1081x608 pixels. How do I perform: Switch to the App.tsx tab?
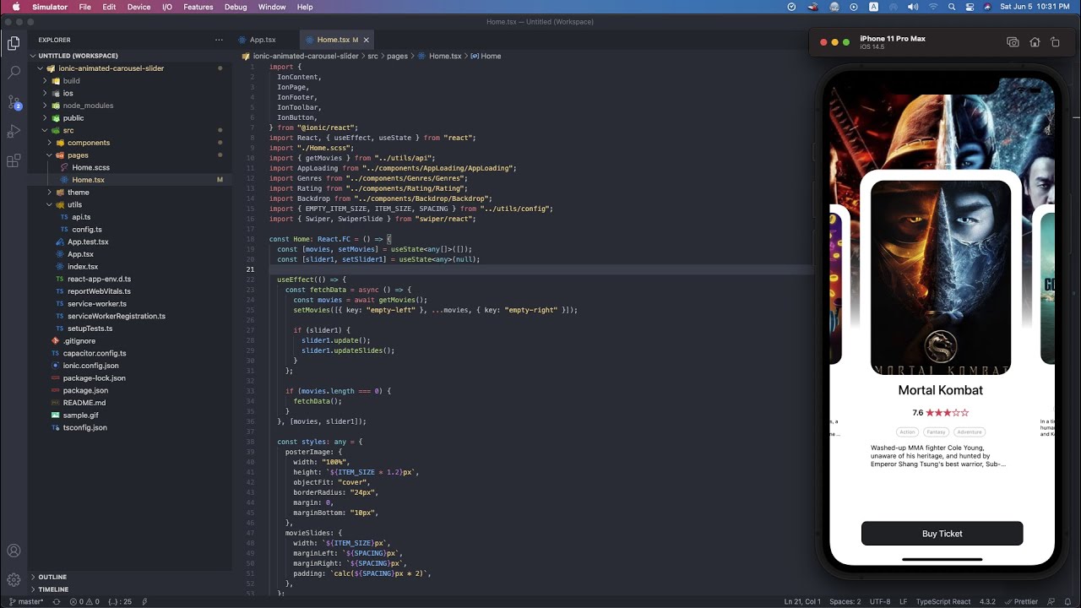point(263,40)
